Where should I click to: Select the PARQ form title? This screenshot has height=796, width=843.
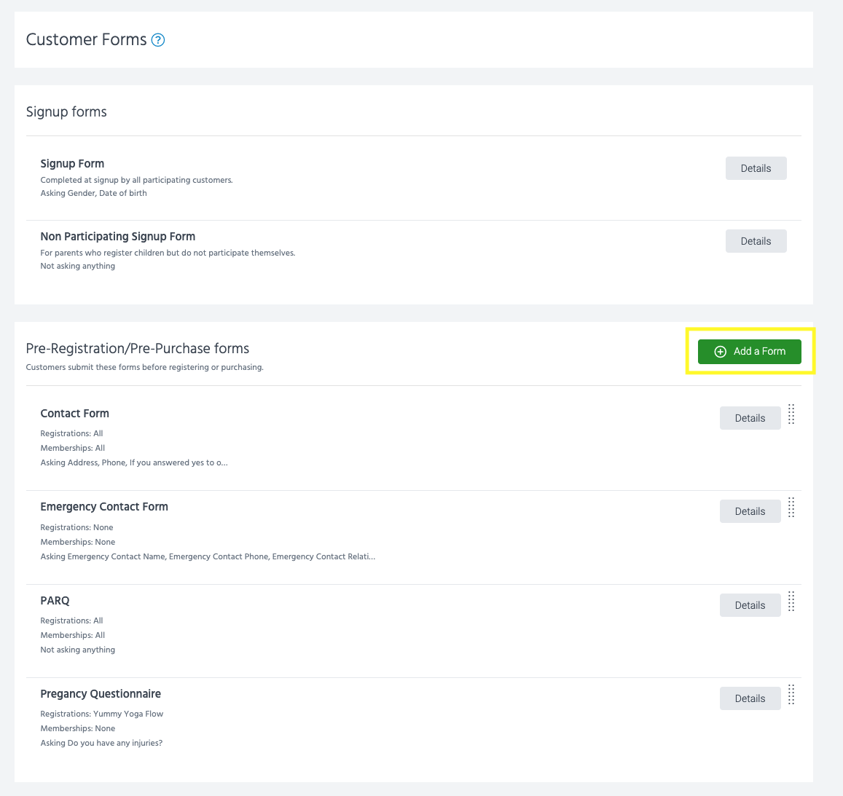pyautogui.click(x=55, y=601)
